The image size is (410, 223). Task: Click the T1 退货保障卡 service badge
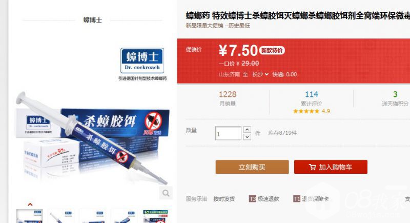coord(311,199)
